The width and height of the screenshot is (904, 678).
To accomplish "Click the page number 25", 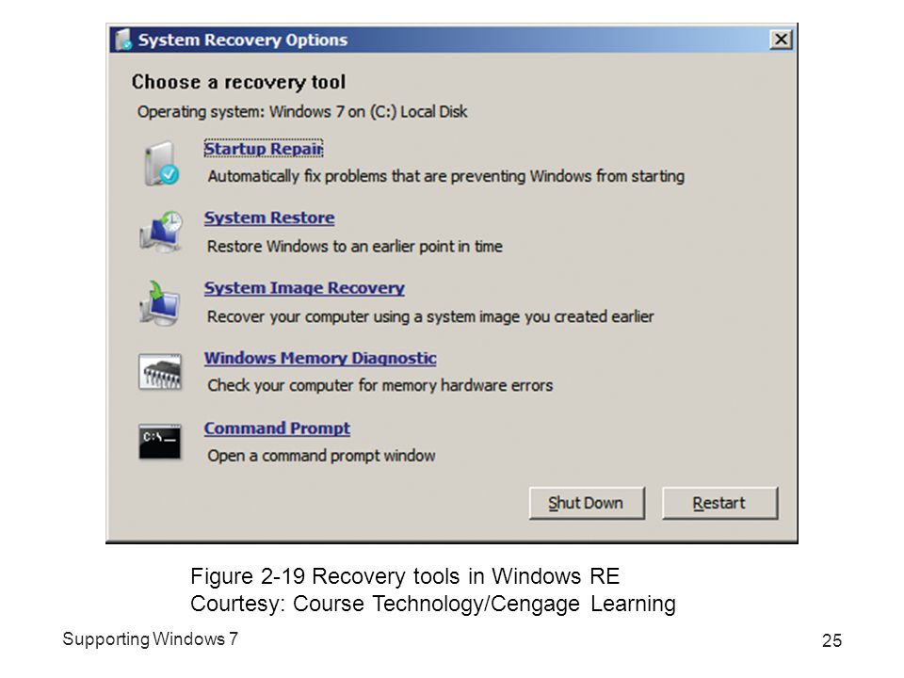I will tap(831, 640).
